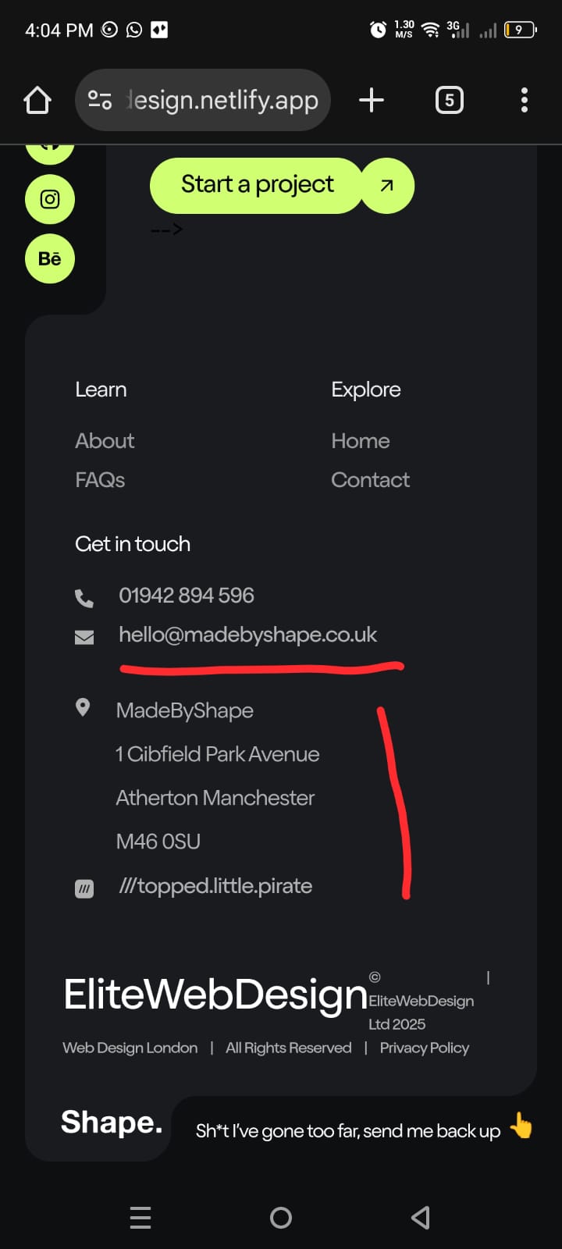The height and width of the screenshot is (1249, 562).
Task: Open the topped.little.pirate what3words link
Action: pyautogui.click(x=215, y=886)
